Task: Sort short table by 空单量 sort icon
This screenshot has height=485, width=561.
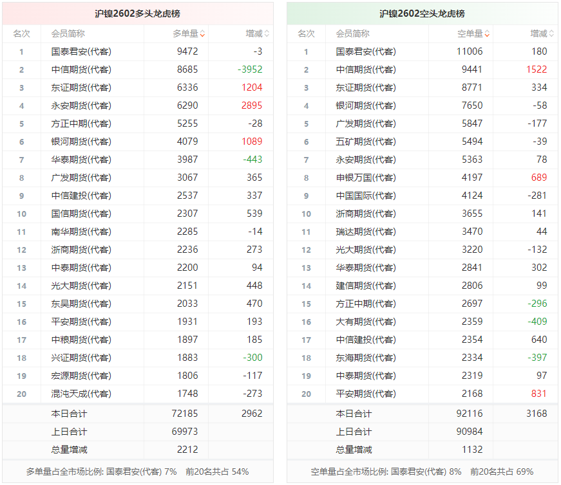Action: (x=487, y=33)
